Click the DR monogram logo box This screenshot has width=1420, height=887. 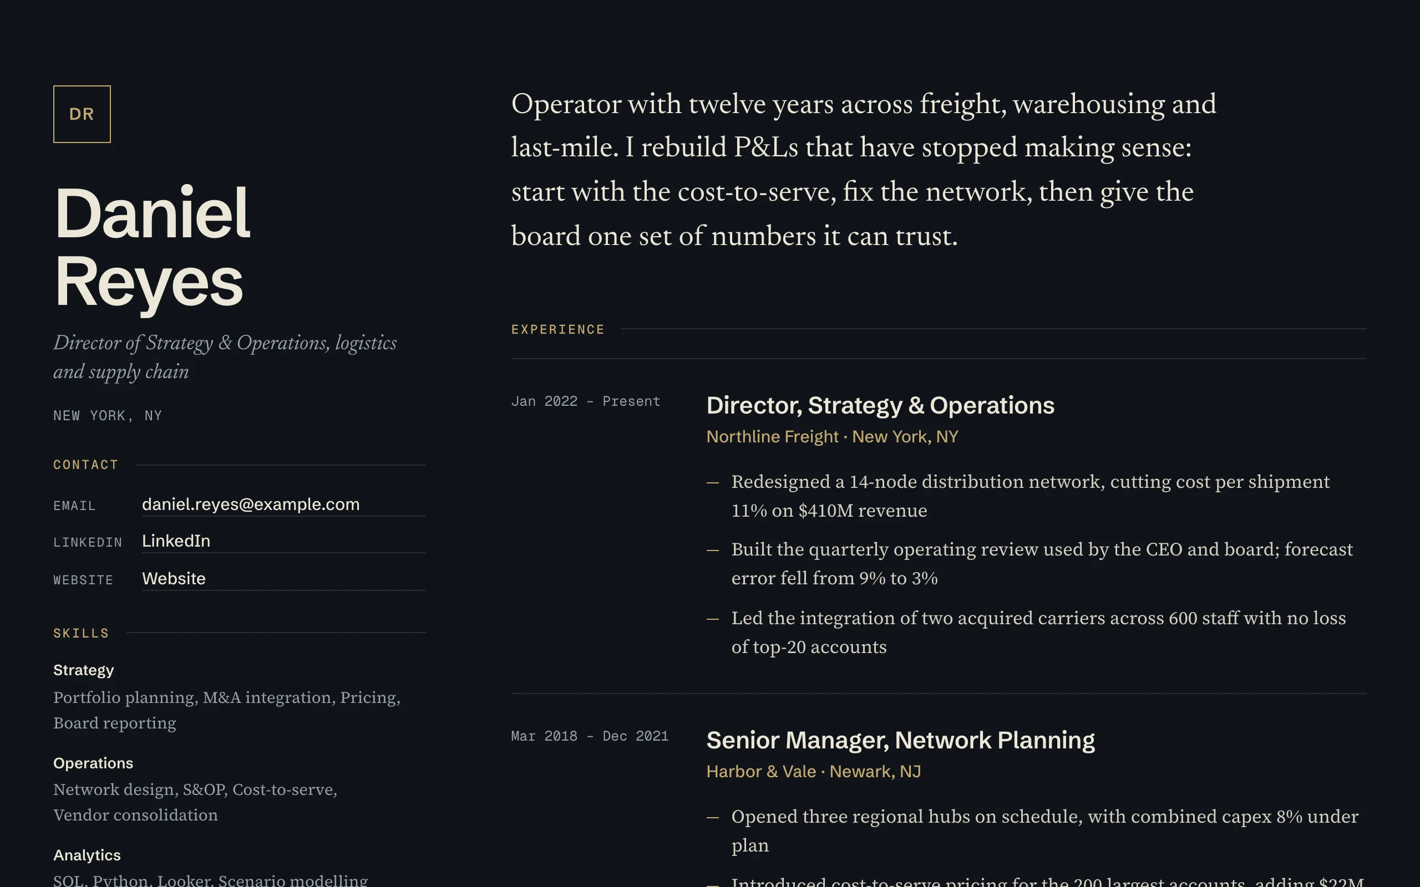(82, 114)
